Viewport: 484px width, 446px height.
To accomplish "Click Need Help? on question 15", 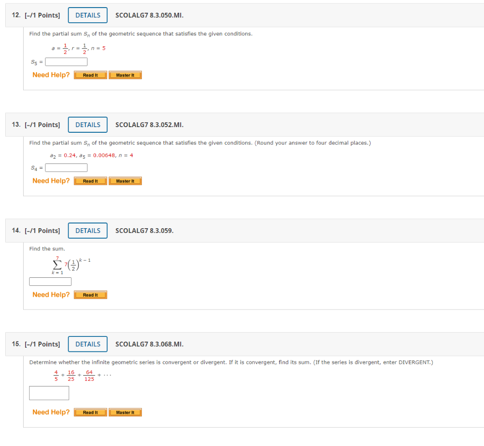I will (51, 412).
